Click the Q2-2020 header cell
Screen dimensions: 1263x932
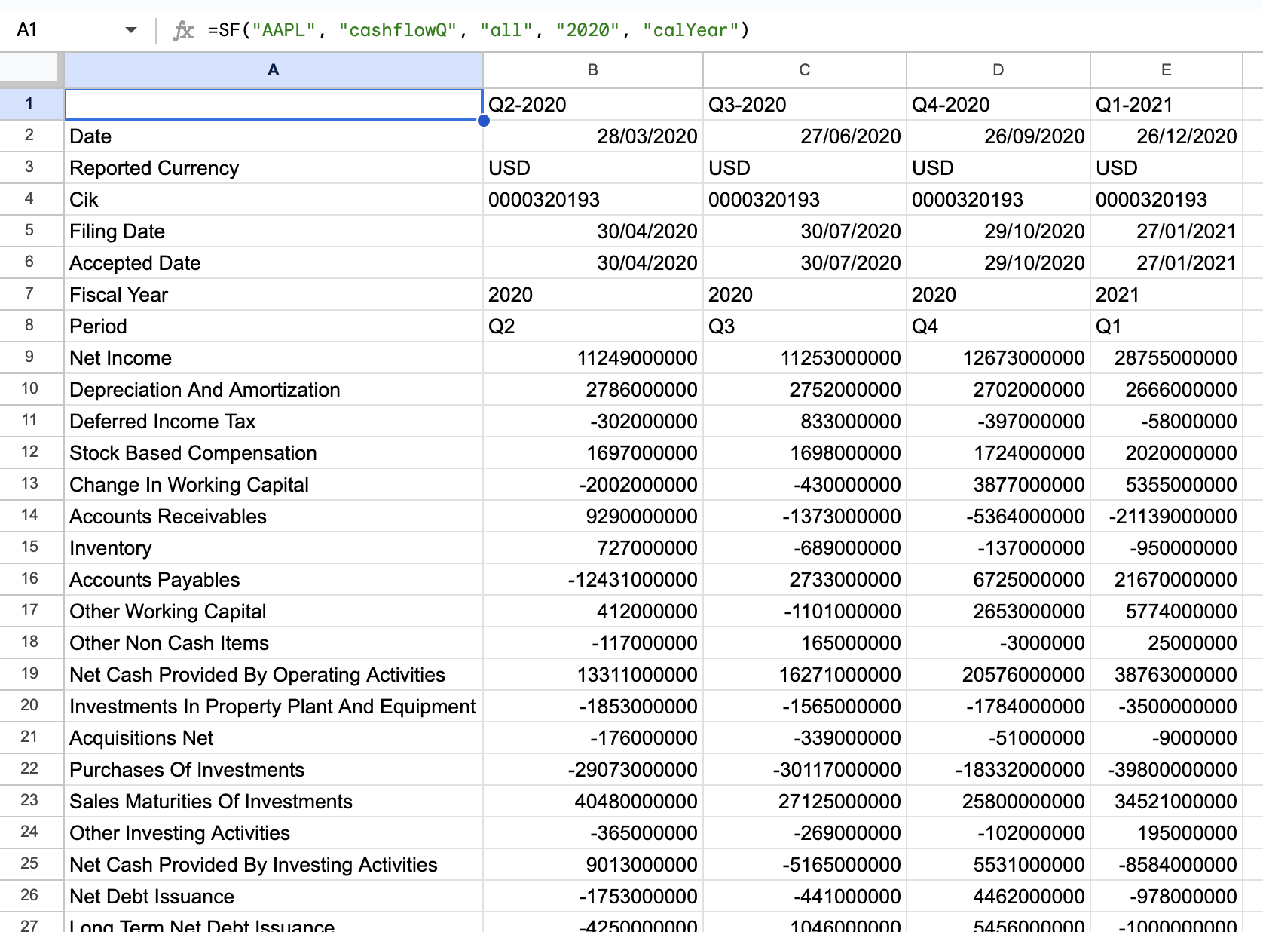tap(593, 104)
